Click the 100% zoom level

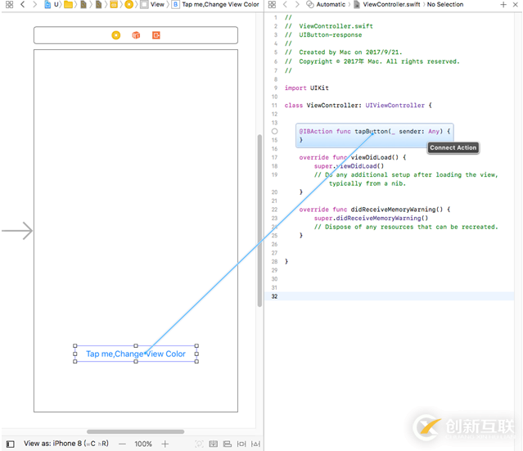pos(143,444)
